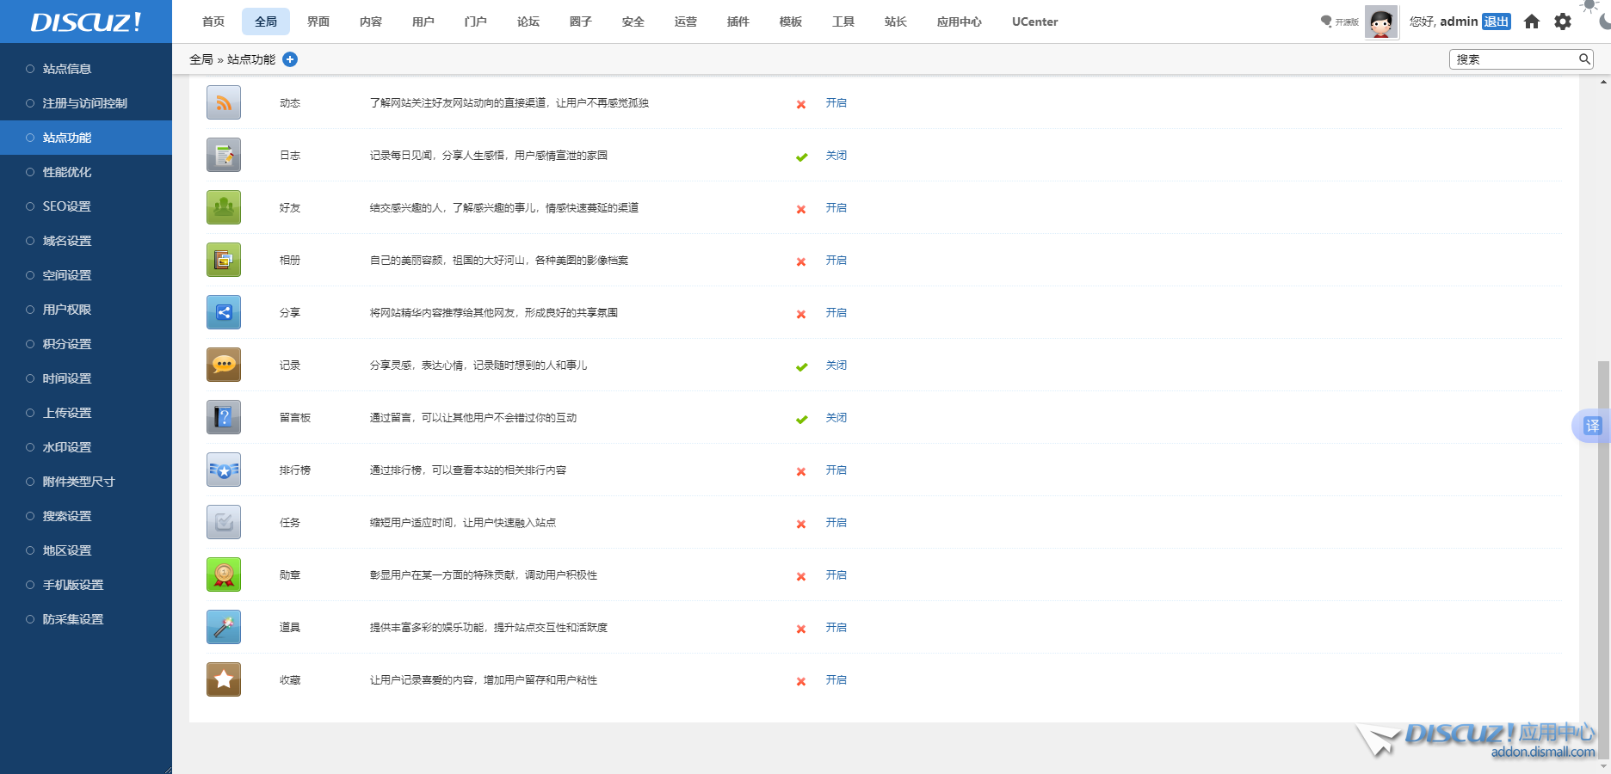Click the 收藏 star icon
This screenshot has height=774, width=1611.
[224, 680]
